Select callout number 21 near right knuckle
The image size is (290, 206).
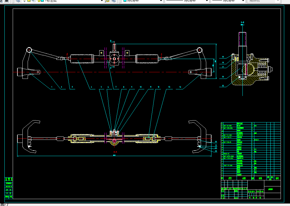click(x=216, y=145)
